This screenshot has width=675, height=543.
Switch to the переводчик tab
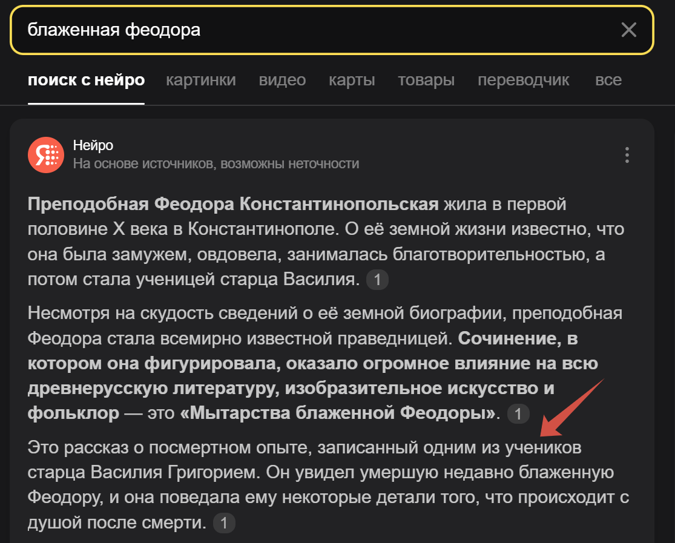522,79
